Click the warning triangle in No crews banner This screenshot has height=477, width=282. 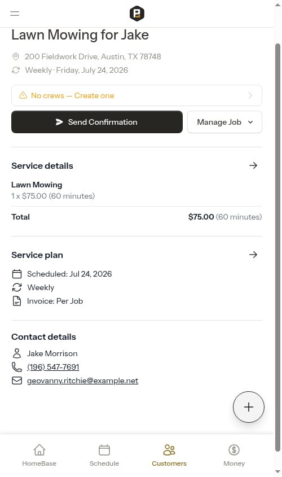(x=23, y=95)
